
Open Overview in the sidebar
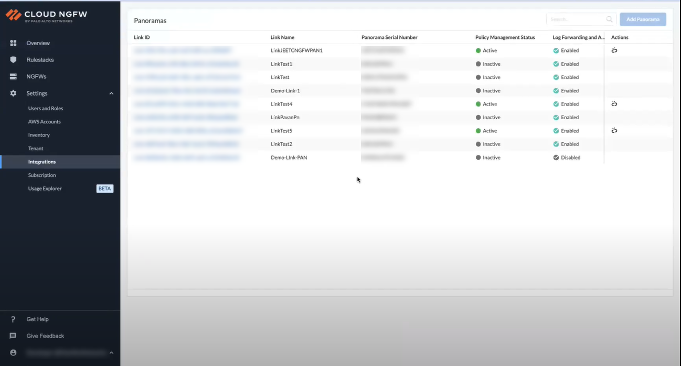point(38,43)
